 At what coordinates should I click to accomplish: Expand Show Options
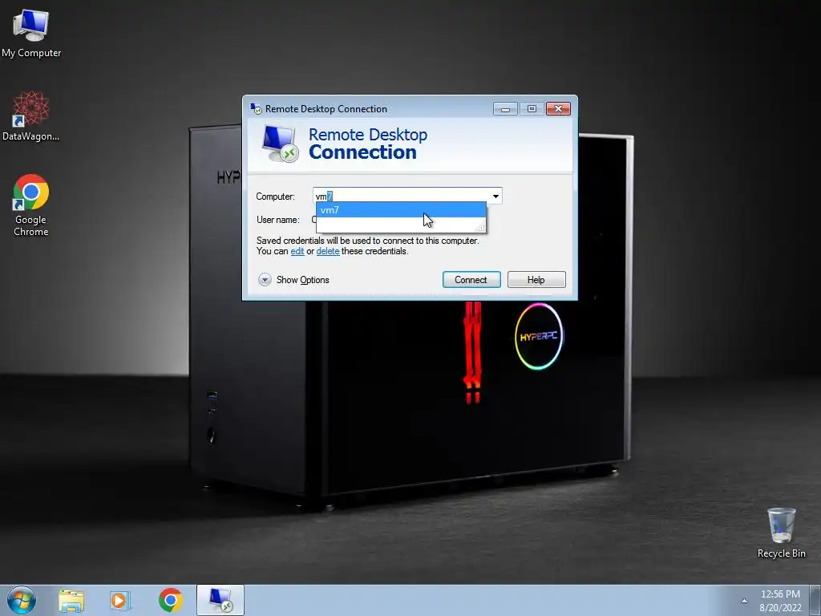(x=293, y=280)
